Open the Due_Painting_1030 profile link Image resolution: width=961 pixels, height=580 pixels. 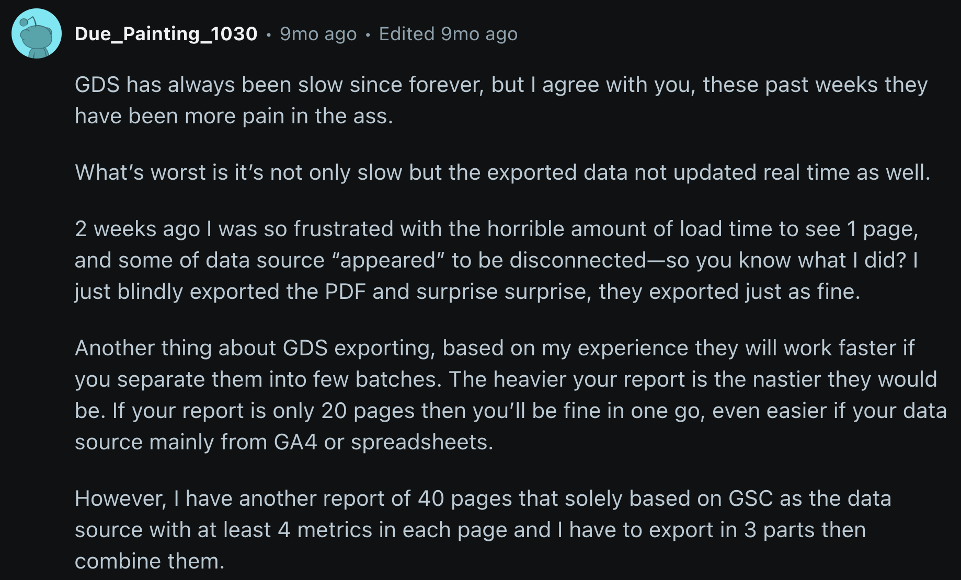pyautogui.click(x=166, y=34)
